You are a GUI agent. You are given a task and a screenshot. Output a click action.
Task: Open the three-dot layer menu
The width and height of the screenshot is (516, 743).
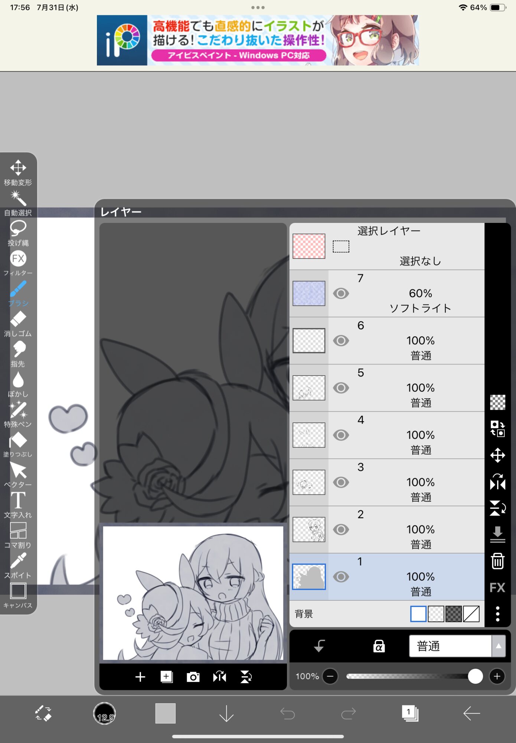(497, 614)
